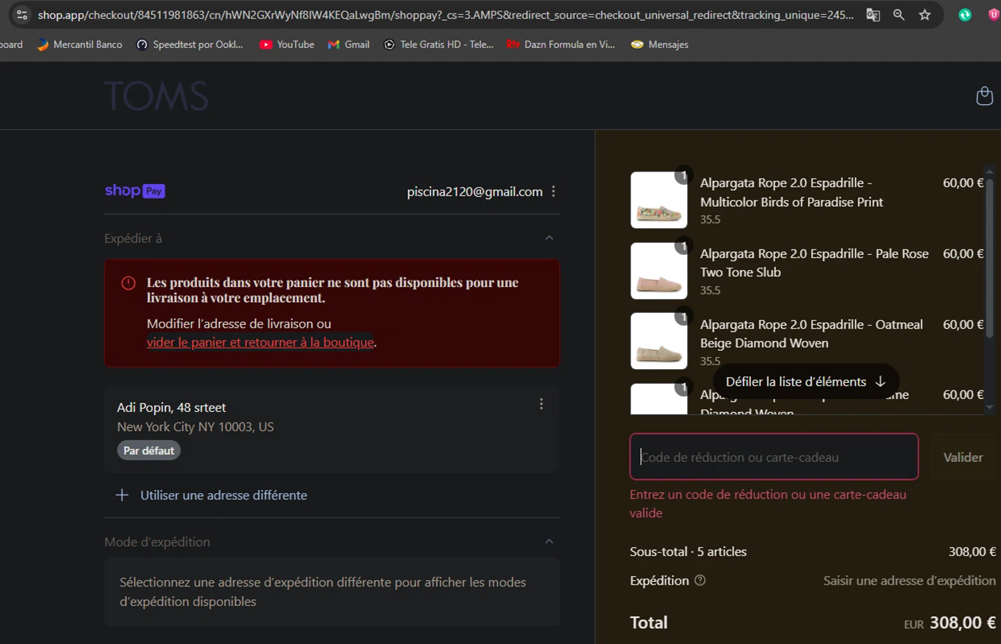Open the address options three-dot menu
Viewport: 1001px width, 644px height.
coord(541,404)
